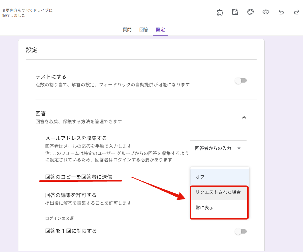Click the form icon with sparkle
The image size is (303, 252).
coord(235,12)
